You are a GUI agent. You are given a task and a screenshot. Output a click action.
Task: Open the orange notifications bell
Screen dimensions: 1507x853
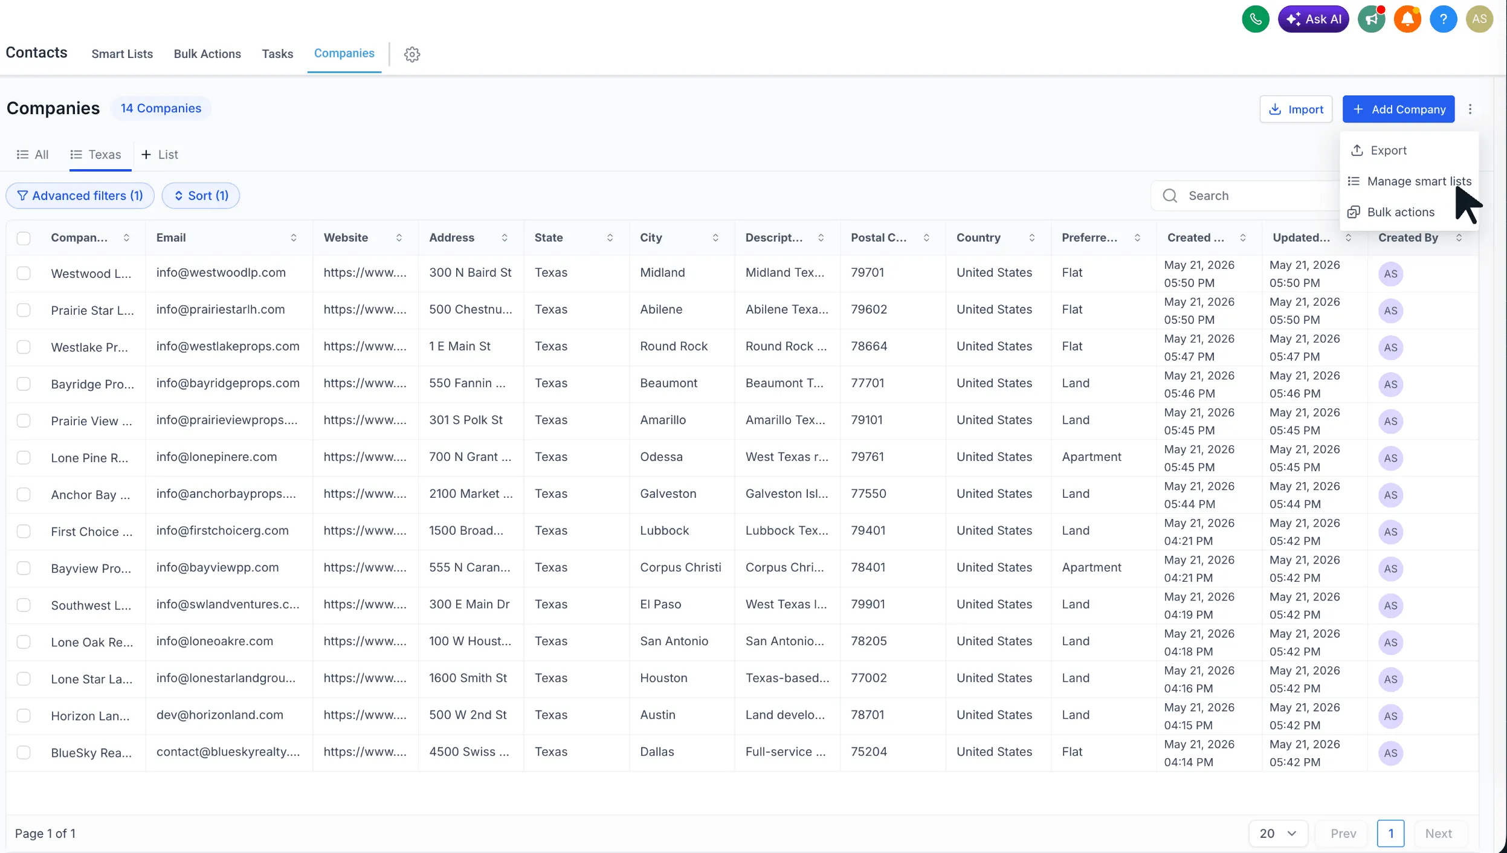1407,19
